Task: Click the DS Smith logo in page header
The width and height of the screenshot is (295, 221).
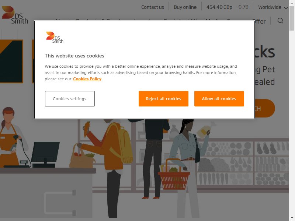Action: [x=15, y=15]
